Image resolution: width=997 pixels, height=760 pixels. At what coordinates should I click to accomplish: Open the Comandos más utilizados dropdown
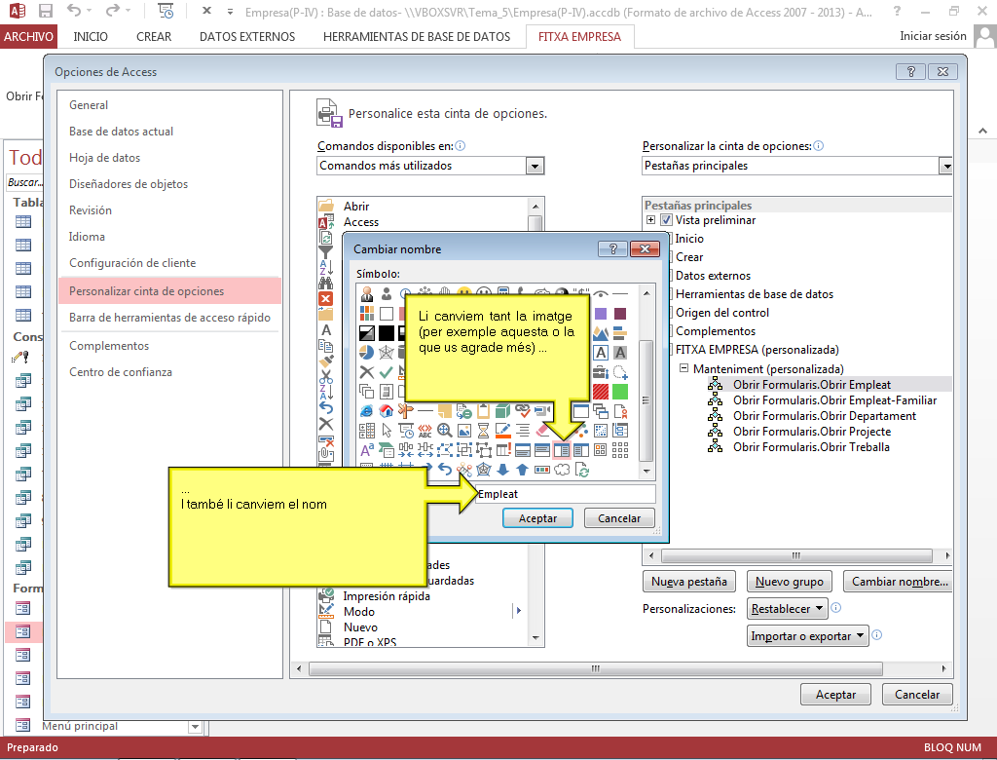[535, 167]
